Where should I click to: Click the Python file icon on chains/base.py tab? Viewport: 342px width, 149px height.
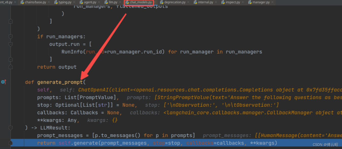click(x=22, y=2)
